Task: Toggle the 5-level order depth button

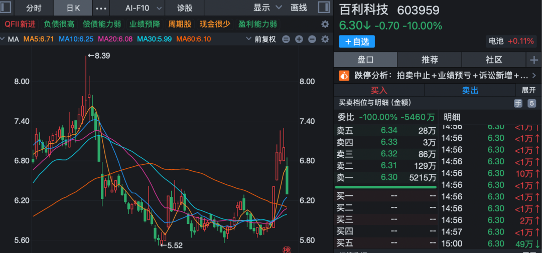Action: pos(531,103)
